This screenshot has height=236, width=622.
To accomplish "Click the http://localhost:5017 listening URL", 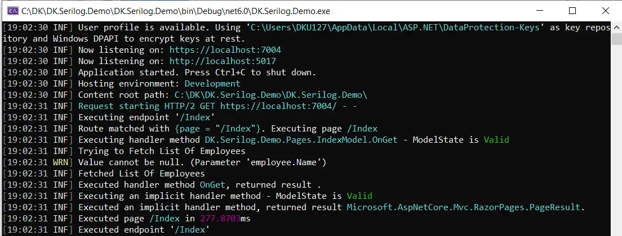I will [x=223, y=61].
